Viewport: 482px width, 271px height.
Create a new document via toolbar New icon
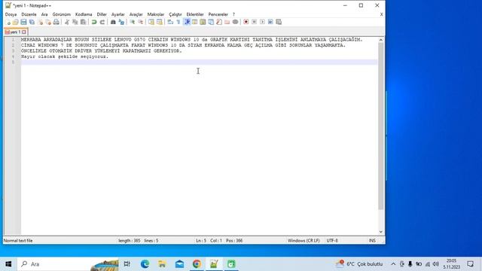point(8,22)
